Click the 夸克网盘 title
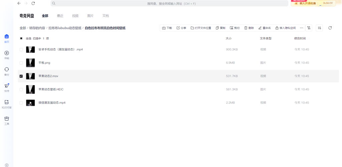 pos(27,16)
